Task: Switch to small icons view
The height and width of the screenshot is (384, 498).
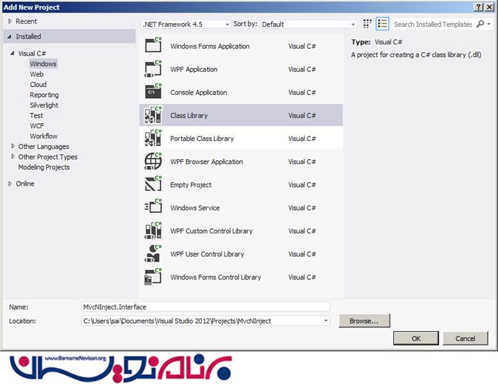Action: click(367, 24)
